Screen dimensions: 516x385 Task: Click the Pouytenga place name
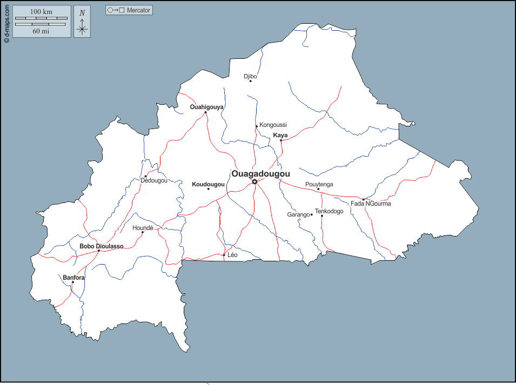pos(319,184)
